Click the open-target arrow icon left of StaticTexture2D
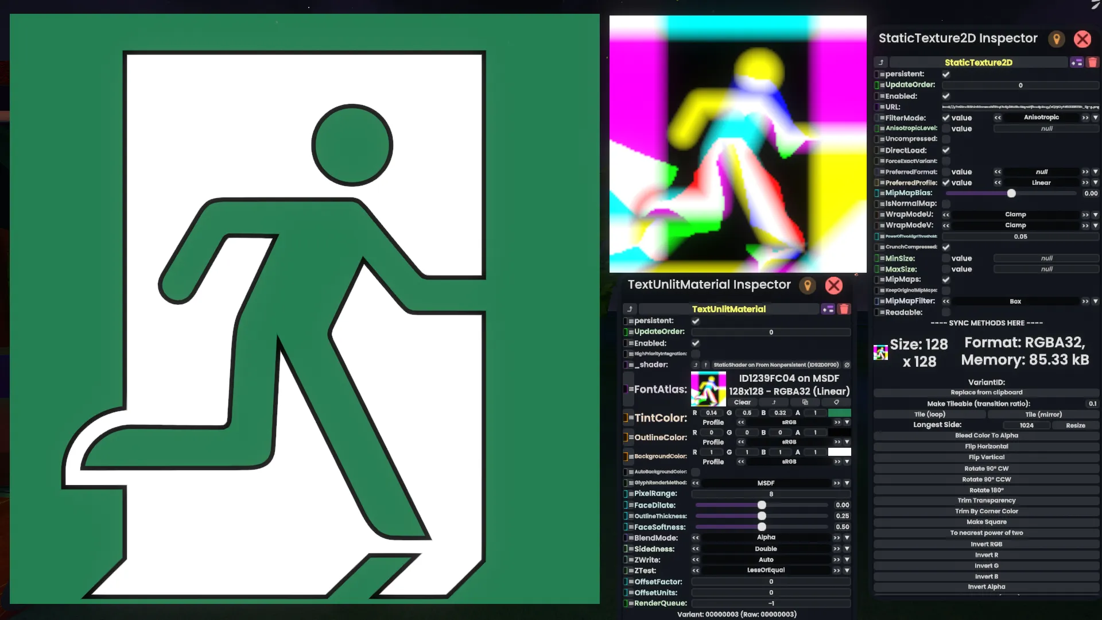The width and height of the screenshot is (1102, 620). (881, 63)
